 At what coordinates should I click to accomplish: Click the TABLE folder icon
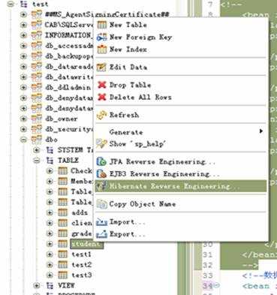tap(50, 160)
